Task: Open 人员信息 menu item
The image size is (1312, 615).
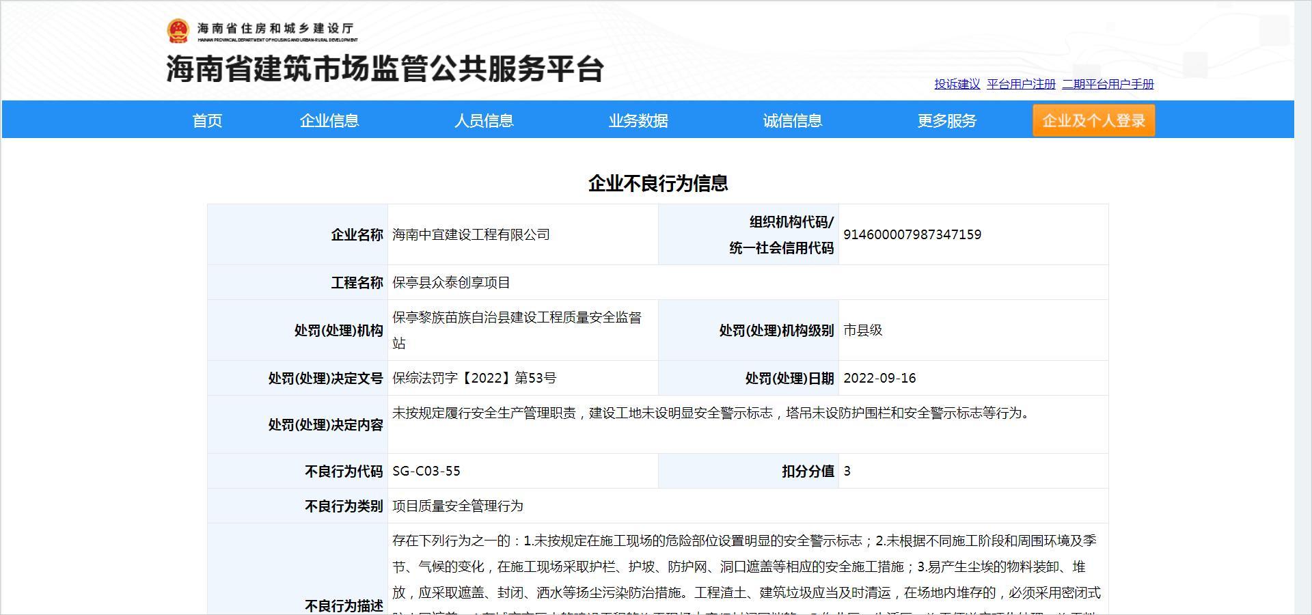Action: (x=484, y=121)
